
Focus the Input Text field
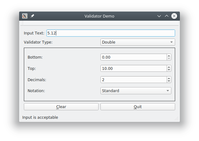click(110, 33)
